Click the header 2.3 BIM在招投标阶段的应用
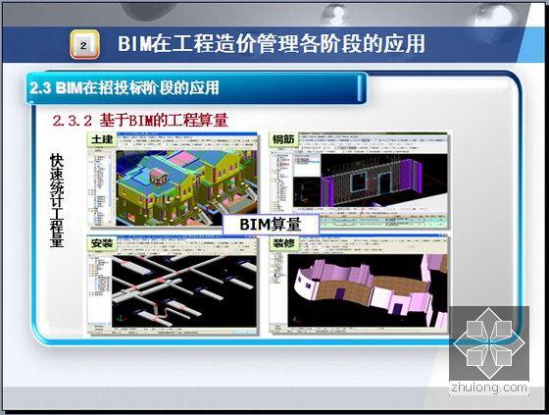The height and width of the screenshot is (415, 549). [x=125, y=87]
